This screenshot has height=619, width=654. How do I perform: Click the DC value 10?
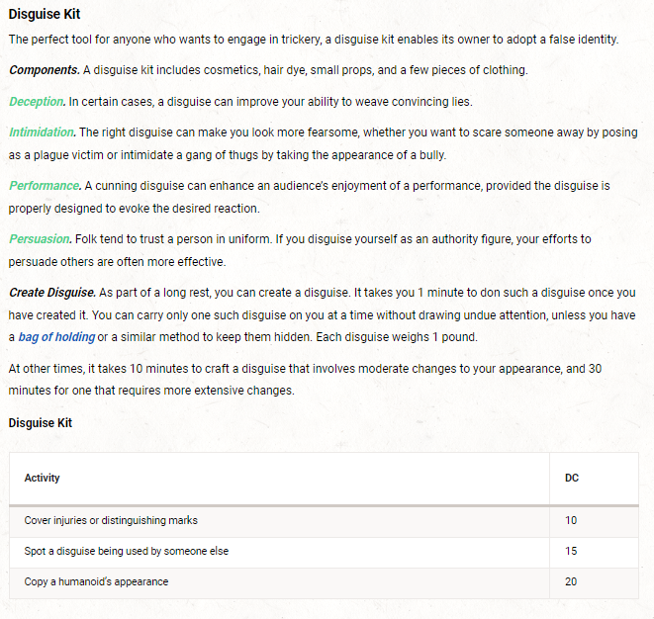571,520
